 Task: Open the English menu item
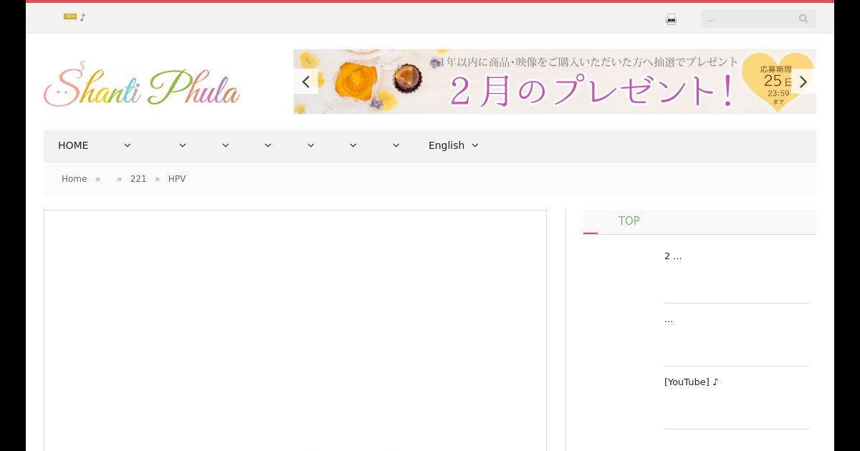pos(446,145)
